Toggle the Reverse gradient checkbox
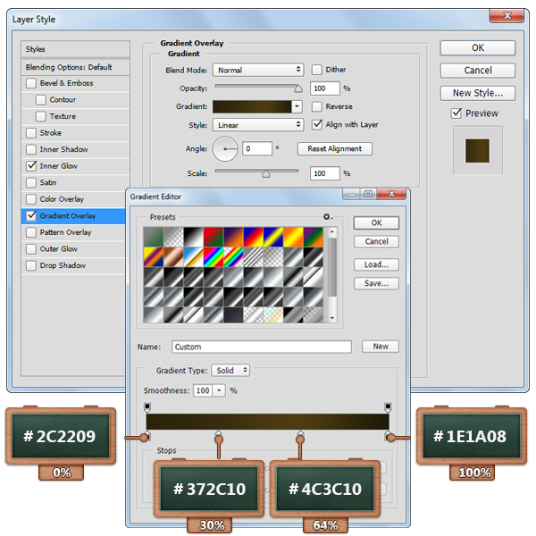536x536 pixels. point(317,106)
